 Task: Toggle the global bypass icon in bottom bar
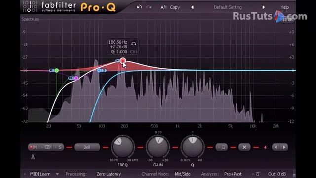click(257, 174)
